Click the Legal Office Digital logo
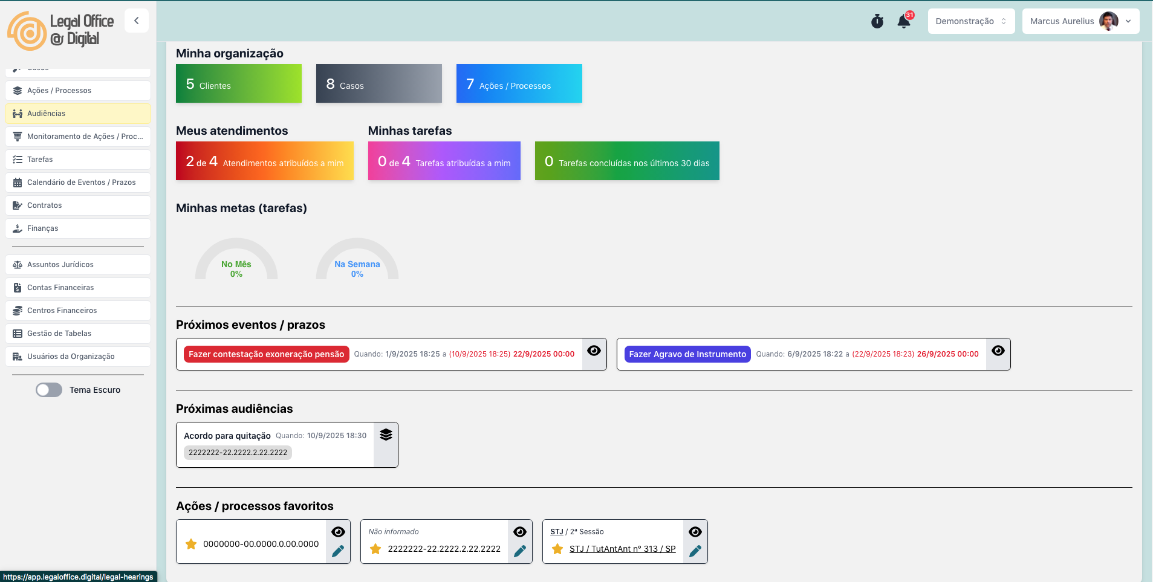The width and height of the screenshot is (1153, 582). 60,30
